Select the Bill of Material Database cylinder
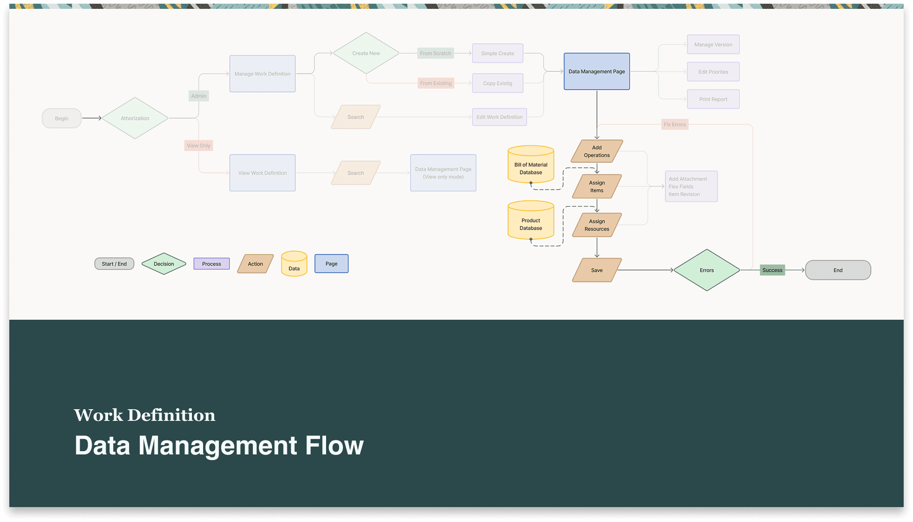 pos(531,165)
